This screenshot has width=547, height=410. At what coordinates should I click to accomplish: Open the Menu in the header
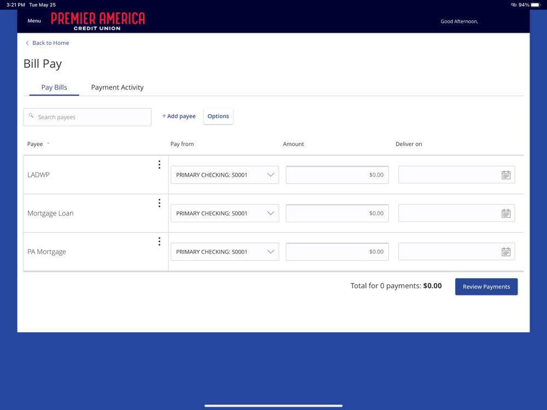34,21
